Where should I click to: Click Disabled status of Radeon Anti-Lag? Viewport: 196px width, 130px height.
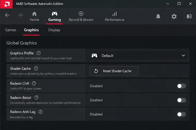point(96,114)
